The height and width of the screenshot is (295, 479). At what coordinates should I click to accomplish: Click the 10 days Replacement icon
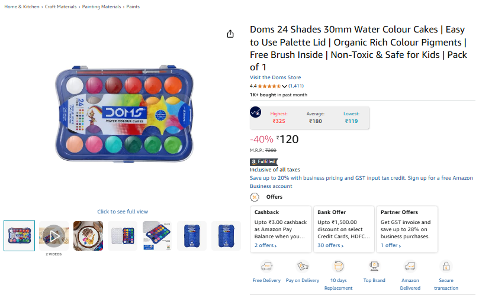pos(338,266)
